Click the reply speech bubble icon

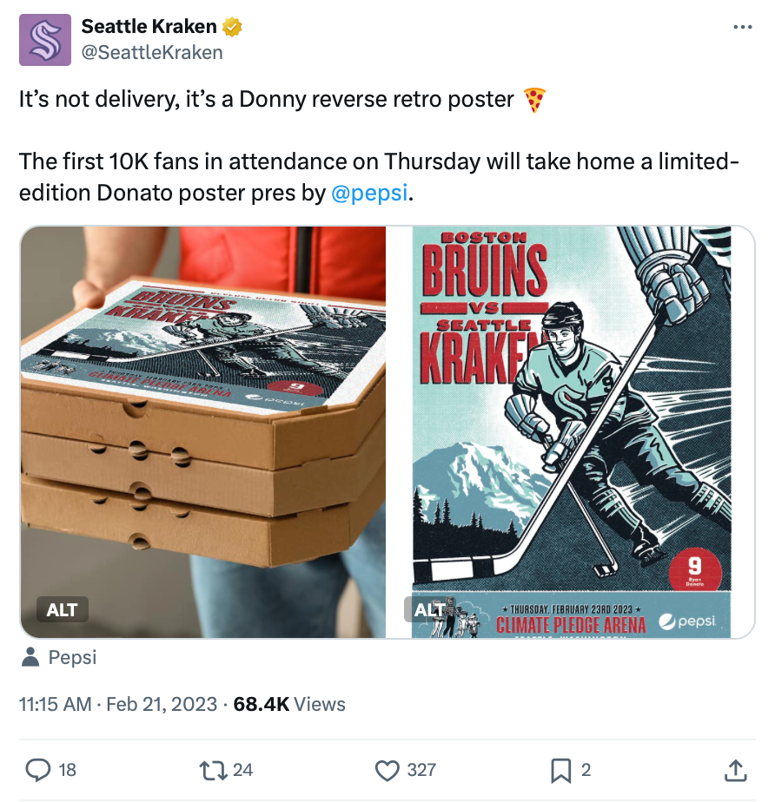38,770
